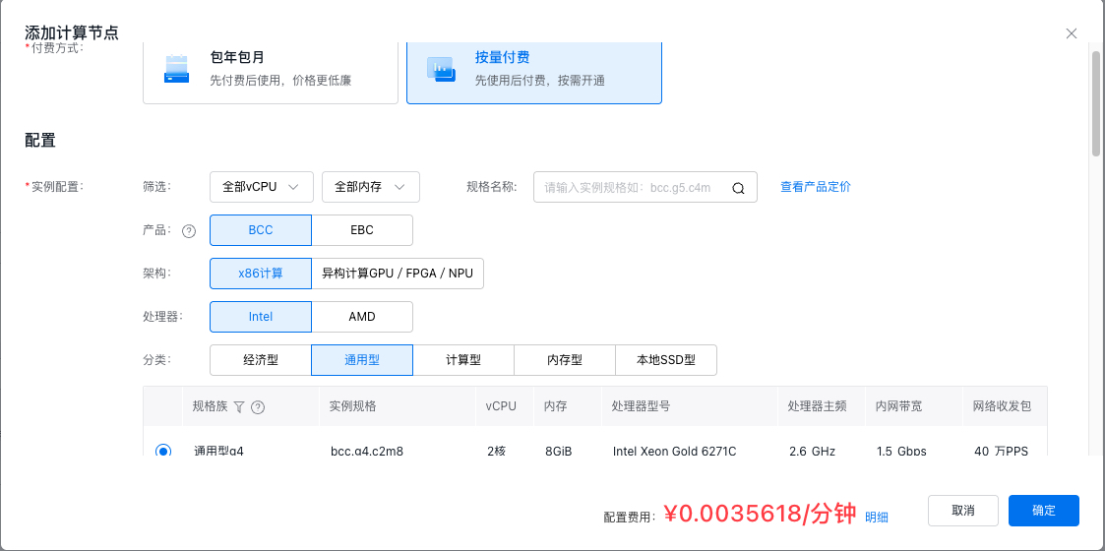Viewport: 1105px width, 551px height.
Task: Click the 确定 button
Action: coord(1044,511)
